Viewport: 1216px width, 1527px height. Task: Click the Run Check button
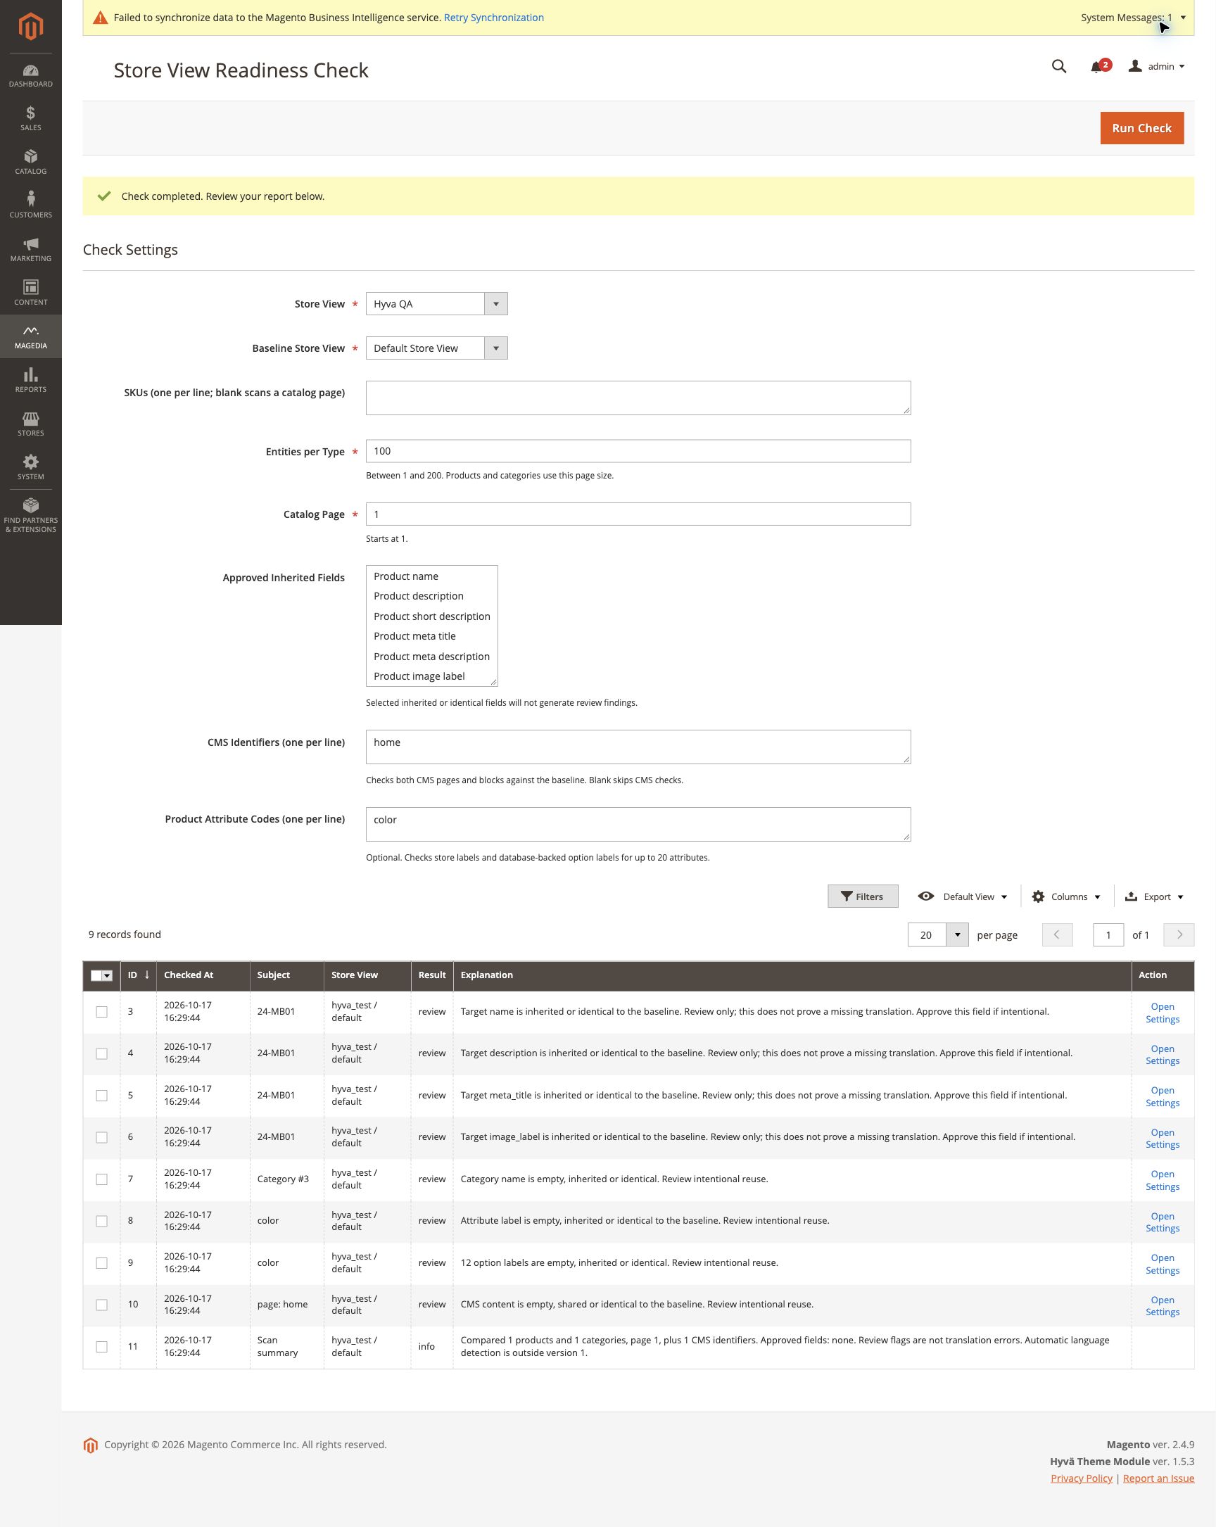(1141, 128)
